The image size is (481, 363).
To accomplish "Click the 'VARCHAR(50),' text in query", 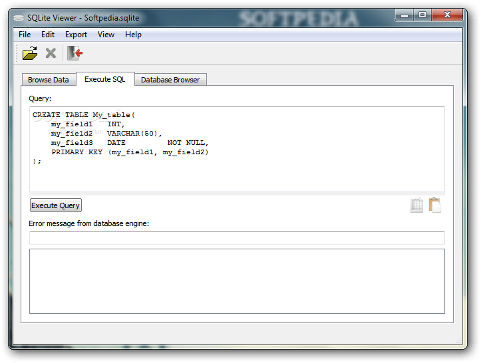I will click(134, 134).
